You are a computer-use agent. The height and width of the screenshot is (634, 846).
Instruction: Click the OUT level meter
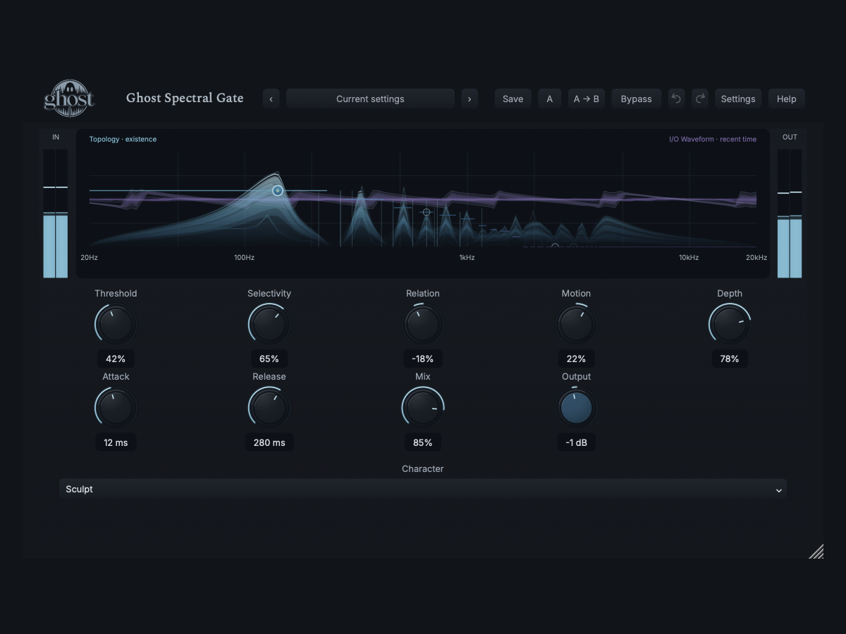pos(790,213)
